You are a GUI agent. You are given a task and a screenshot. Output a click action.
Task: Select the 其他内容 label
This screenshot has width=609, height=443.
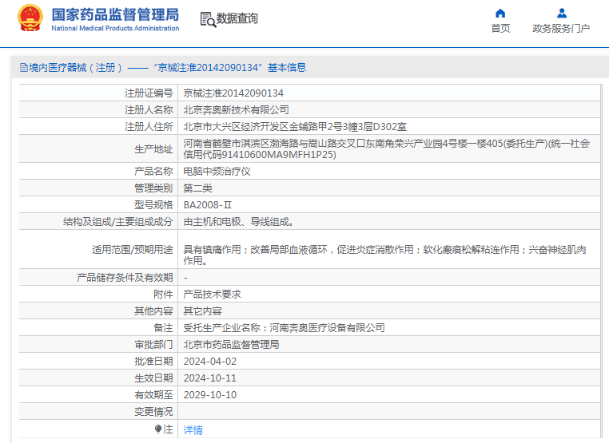(153, 310)
